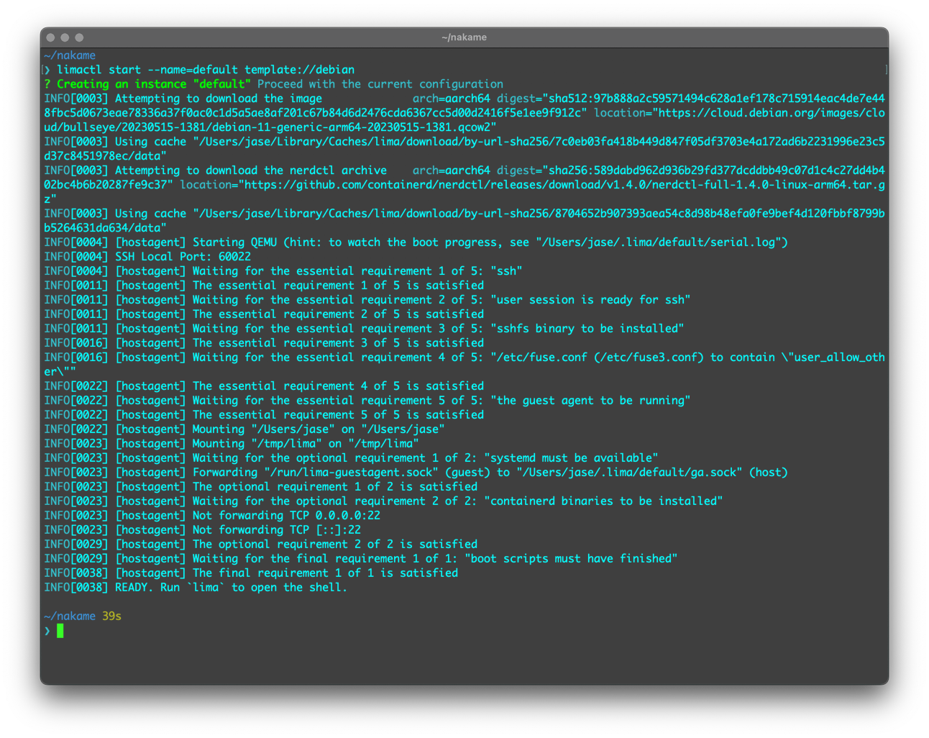This screenshot has width=929, height=738.
Task: Click the prompt arrow before the limactl command
Action: (47, 70)
